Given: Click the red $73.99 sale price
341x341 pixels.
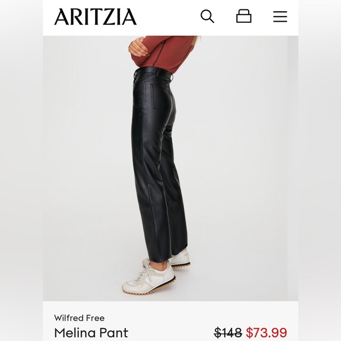Looking at the screenshot, I should pos(266,333).
